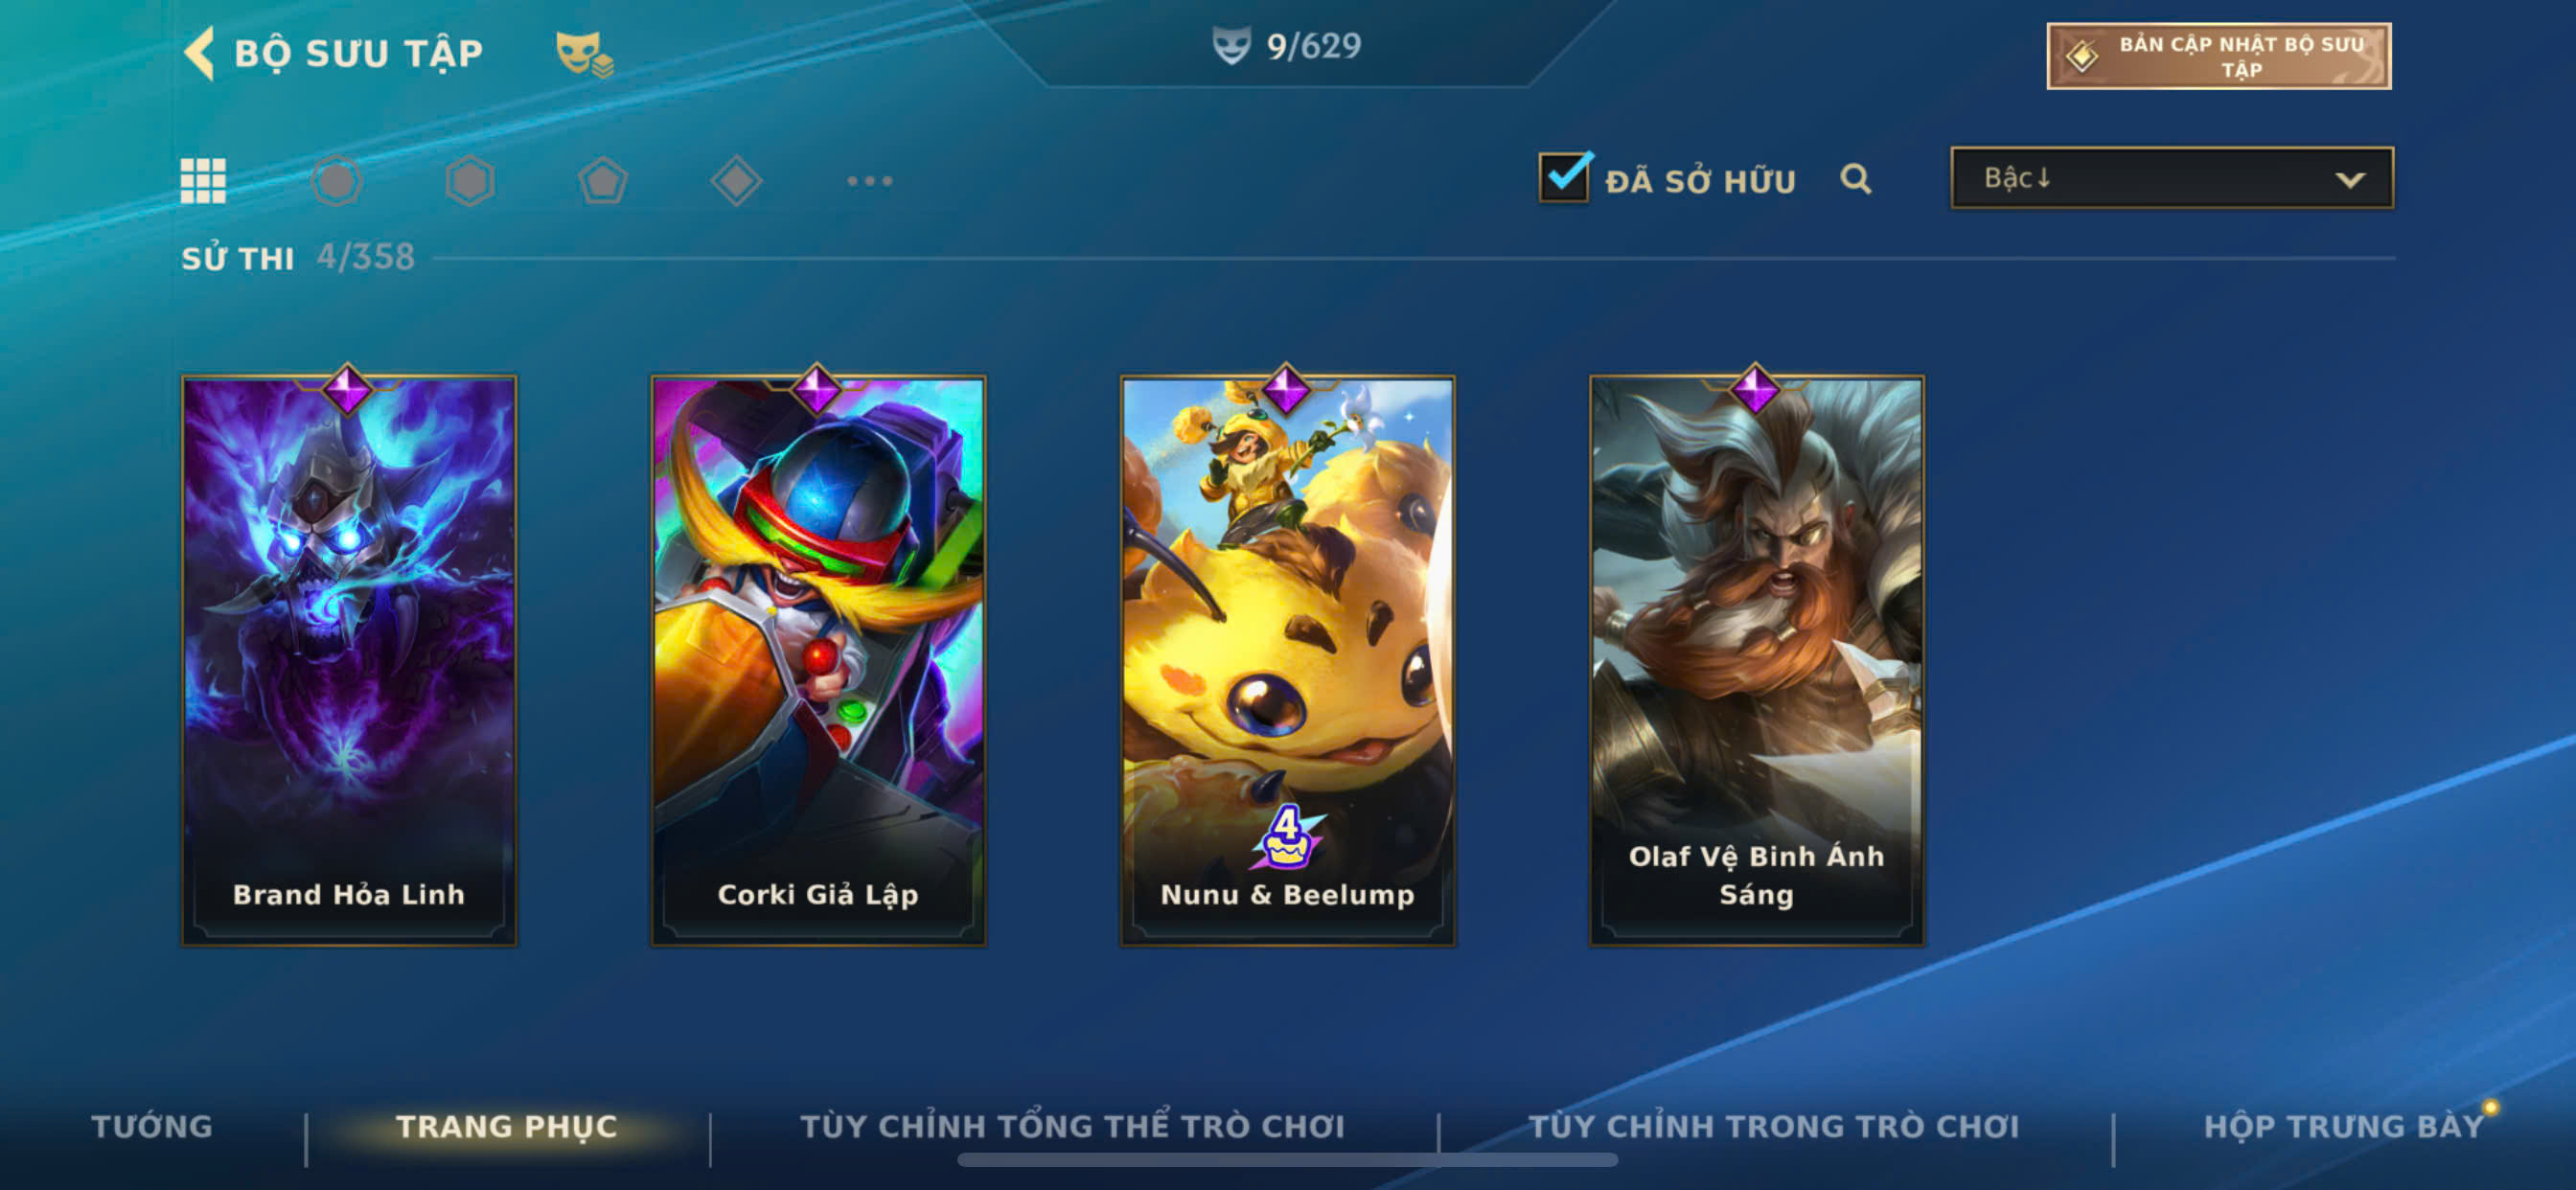The width and height of the screenshot is (2576, 1190).
Task: Select the Brand Hỏa Linh skin card
Action: coord(349,660)
